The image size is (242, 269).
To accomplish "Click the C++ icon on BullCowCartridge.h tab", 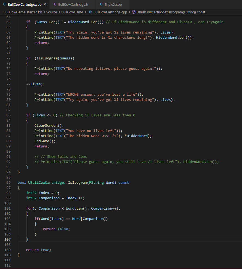I will click(x=55, y=4).
